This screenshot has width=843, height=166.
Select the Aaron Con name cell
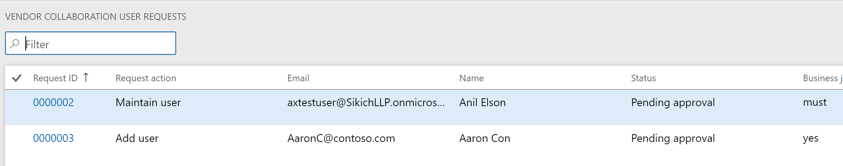(484, 138)
